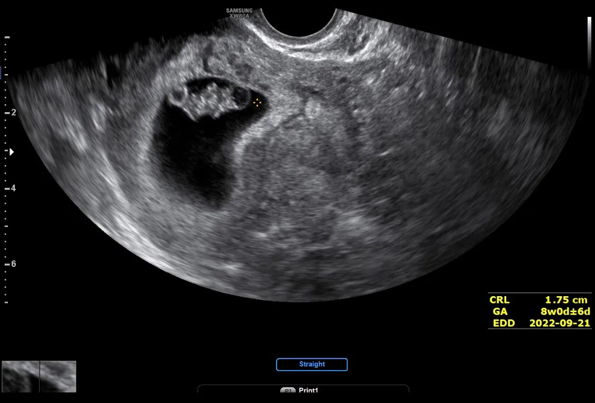Image resolution: width=595 pixels, height=403 pixels.
Task: Click the top tick of depth ruler
Action: pos(7,37)
